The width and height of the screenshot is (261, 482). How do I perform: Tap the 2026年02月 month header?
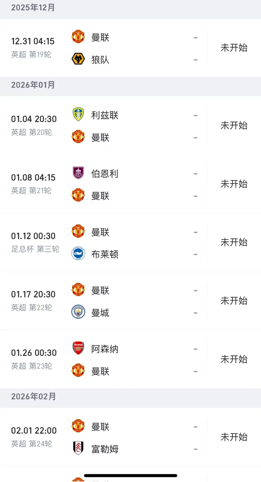(x=33, y=397)
